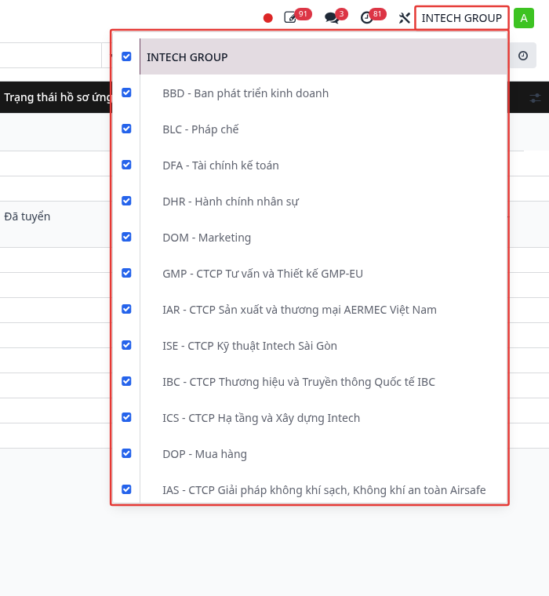
Task: Uncheck the IAR - AERMEC Việt Nam checkbox
Action: click(x=126, y=310)
